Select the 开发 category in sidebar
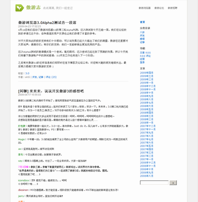Image resolution: width=198 pixels, height=202 pixels. (x=142, y=36)
